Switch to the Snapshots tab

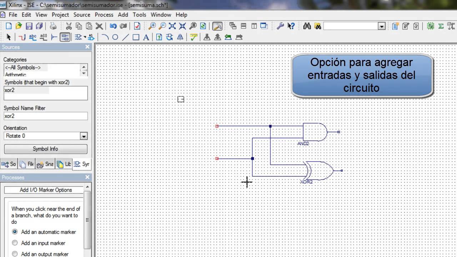pyautogui.click(x=45, y=164)
